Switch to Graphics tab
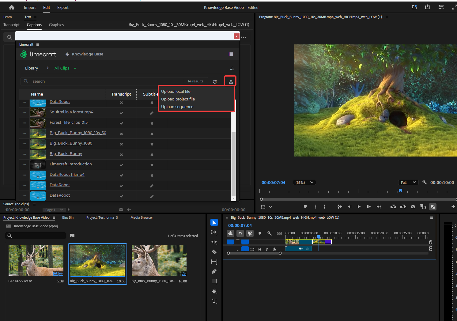This screenshot has width=457, height=321. [56, 25]
